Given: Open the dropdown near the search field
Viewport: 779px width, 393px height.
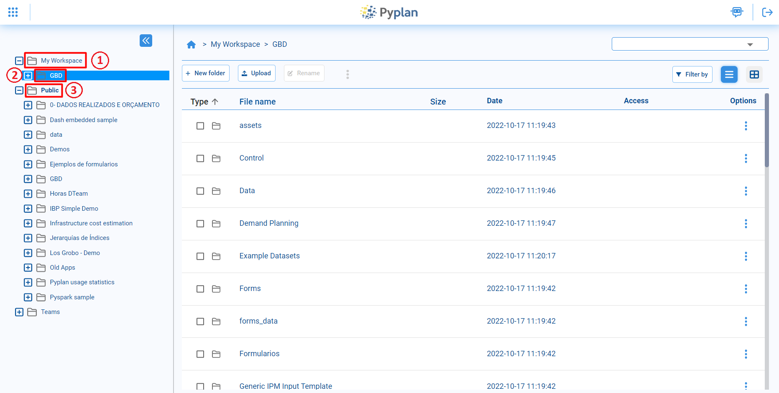Looking at the screenshot, I should click(750, 43).
